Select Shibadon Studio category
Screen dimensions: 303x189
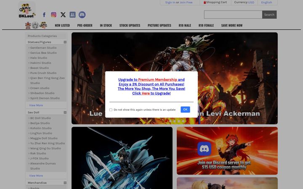tap(43, 93)
